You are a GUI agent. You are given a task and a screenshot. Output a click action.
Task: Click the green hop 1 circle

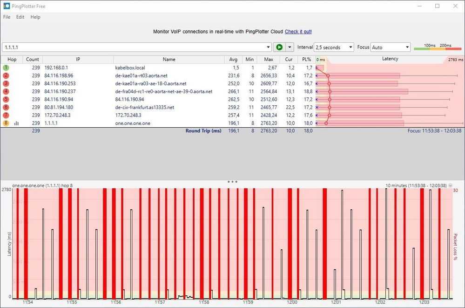coord(6,68)
